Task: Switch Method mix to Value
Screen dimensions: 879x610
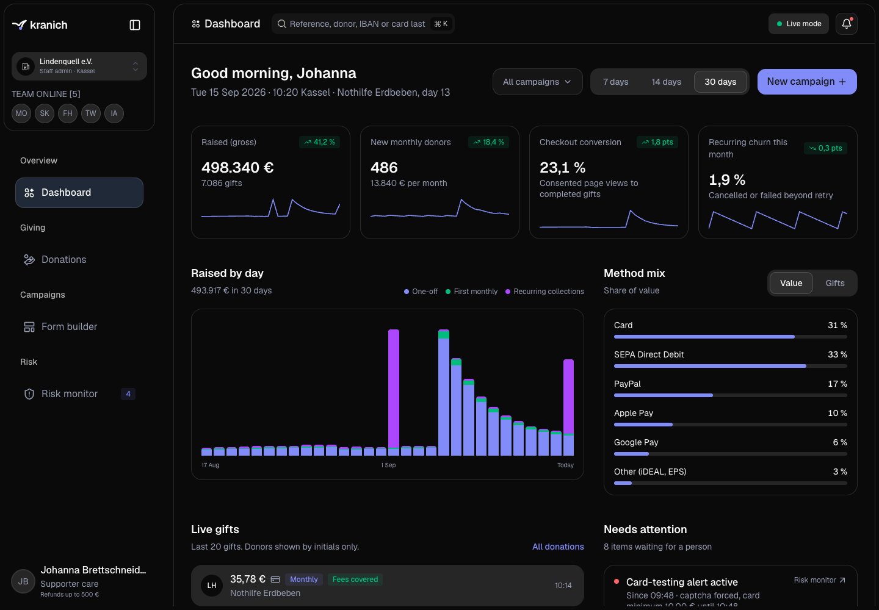Action: tap(791, 283)
